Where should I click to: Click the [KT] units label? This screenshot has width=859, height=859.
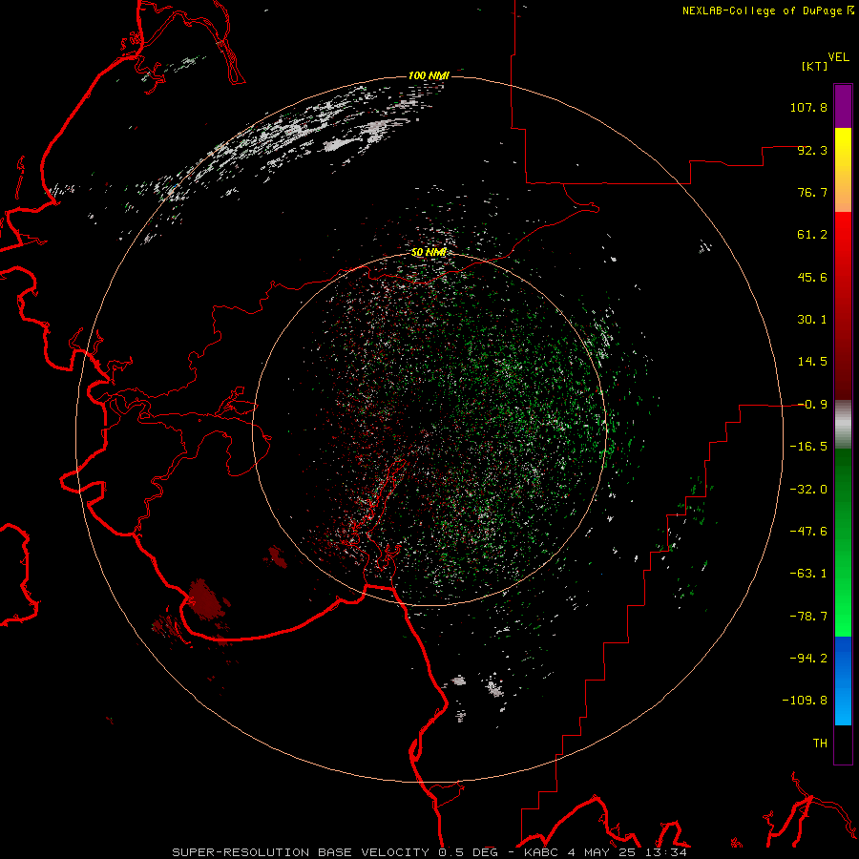click(815, 66)
